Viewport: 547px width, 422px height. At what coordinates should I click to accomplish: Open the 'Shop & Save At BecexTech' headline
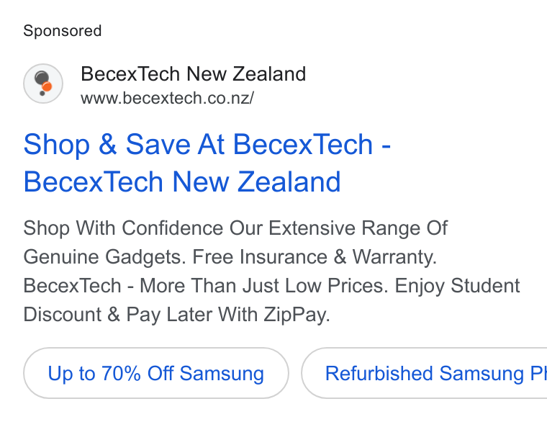pyautogui.click(x=207, y=145)
